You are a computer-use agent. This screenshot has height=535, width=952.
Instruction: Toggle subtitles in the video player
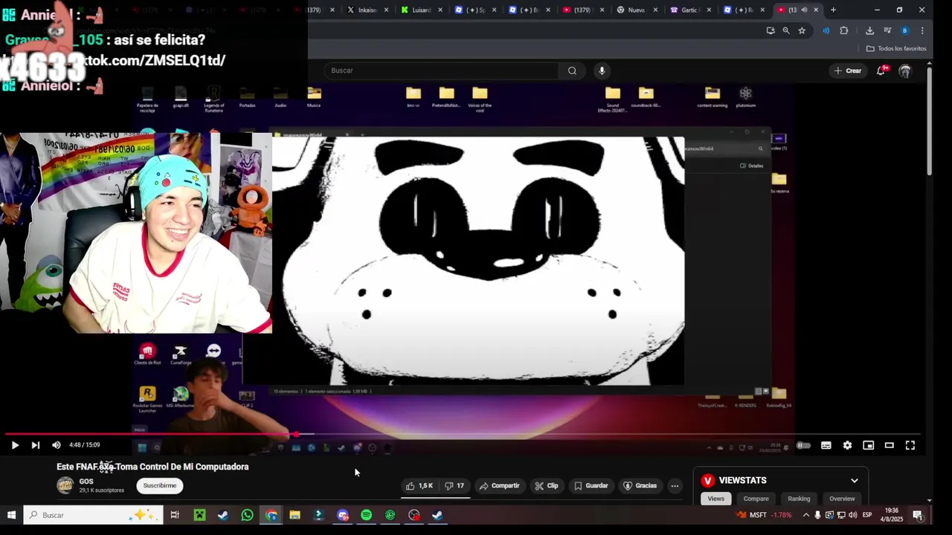[x=826, y=445]
